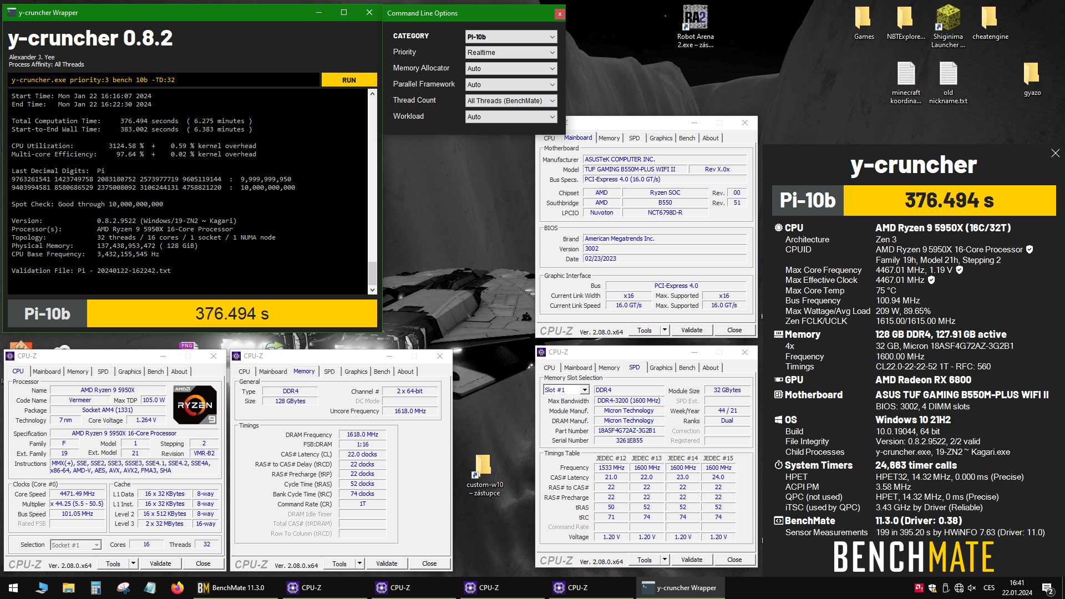This screenshot has width=1065, height=599.
Task: Launch the Shiginima Launcher shortcut
Action: [948, 27]
